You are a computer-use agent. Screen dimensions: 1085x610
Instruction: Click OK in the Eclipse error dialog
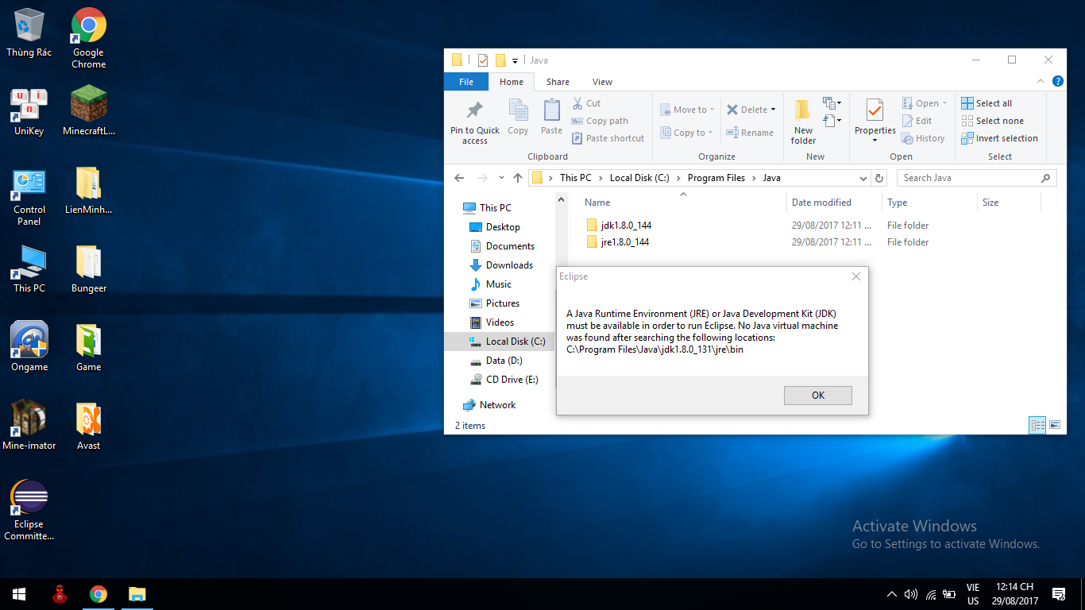point(817,396)
